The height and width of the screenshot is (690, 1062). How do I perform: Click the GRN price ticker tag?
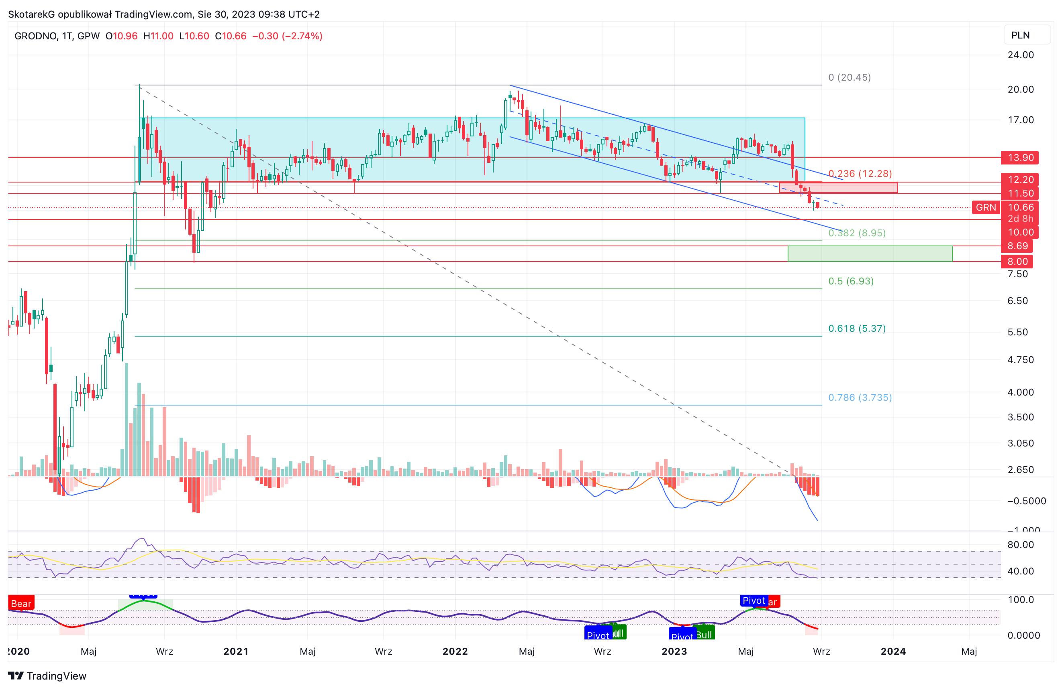(x=986, y=207)
